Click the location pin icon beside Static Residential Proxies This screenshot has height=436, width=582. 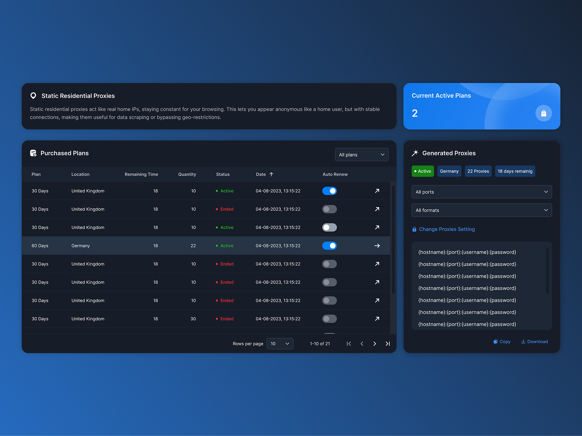[33, 96]
